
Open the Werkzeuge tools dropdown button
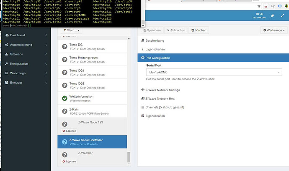274,30
